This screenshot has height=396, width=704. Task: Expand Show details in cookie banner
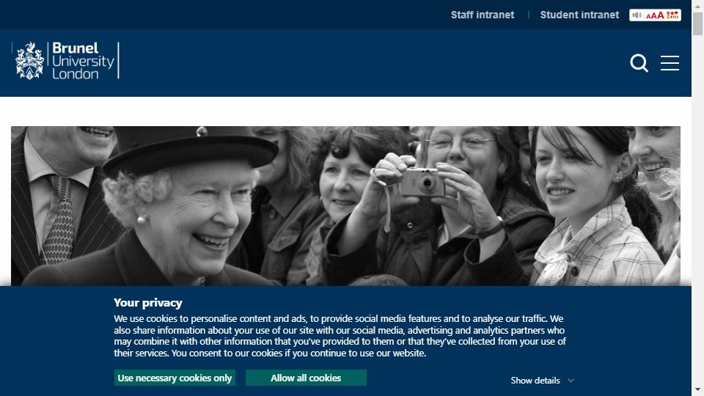(535, 381)
